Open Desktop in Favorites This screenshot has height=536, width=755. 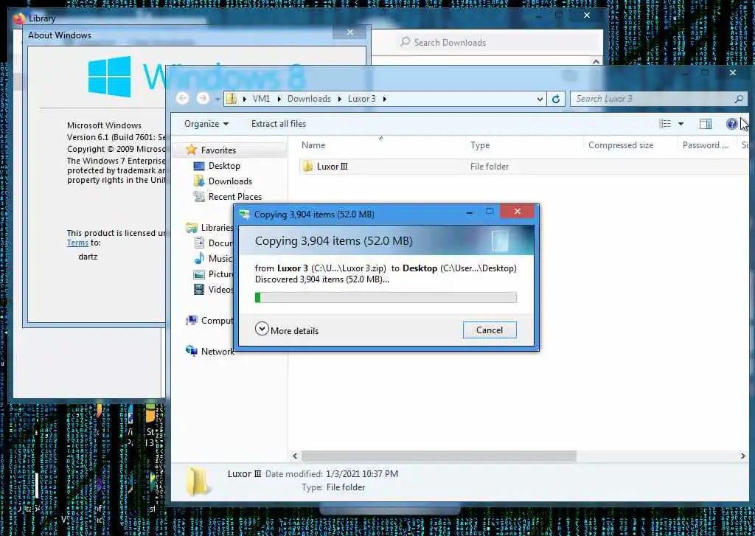pos(224,166)
